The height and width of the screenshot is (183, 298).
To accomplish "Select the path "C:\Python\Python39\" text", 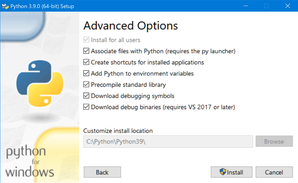I will pyautogui.click(x=115, y=141).
